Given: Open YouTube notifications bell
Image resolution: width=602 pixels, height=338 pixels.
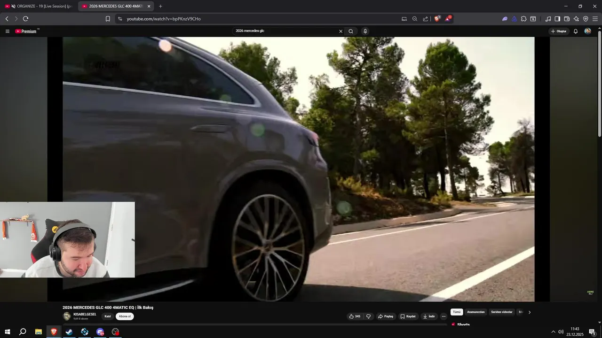Looking at the screenshot, I should click(x=575, y=31).
